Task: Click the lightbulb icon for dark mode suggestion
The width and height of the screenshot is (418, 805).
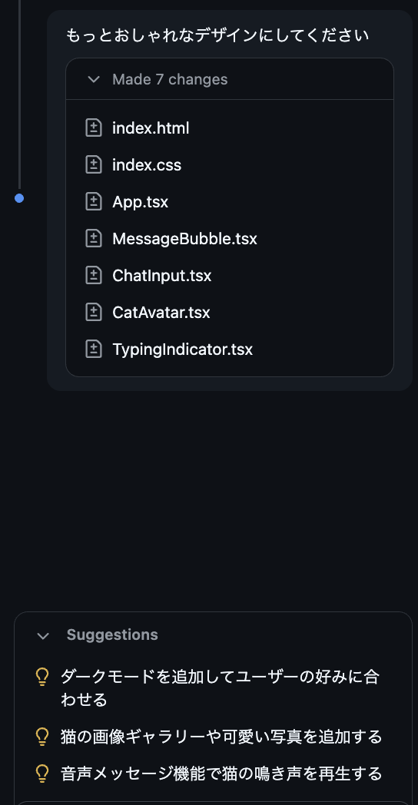Action: [42, 677]
